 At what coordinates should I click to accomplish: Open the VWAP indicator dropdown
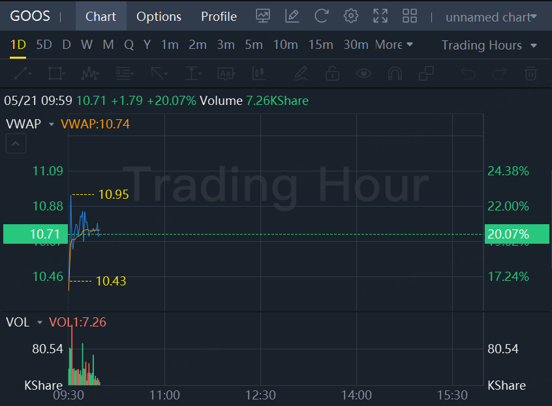point(51,124)
